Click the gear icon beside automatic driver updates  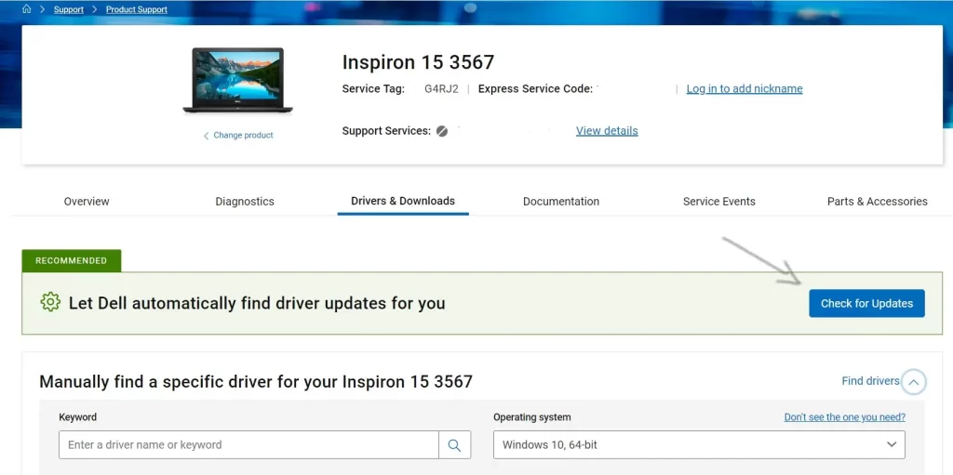pyautogui.click(x=50, y=303)
